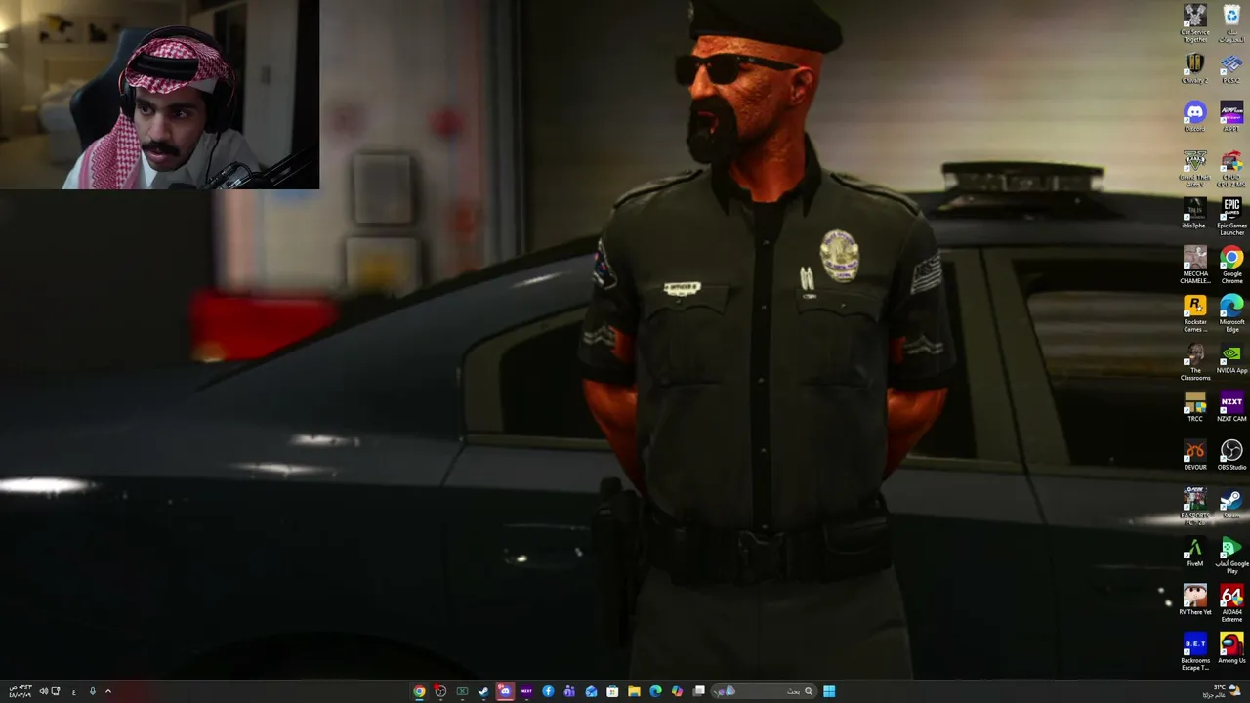This screenshot has height=703, width=1250.
Task: Open the Windows Start menu button
Action: tap(829, 691)
